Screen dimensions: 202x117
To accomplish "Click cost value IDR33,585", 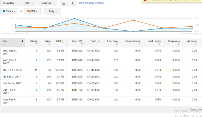I will click(x=93, y=90).
